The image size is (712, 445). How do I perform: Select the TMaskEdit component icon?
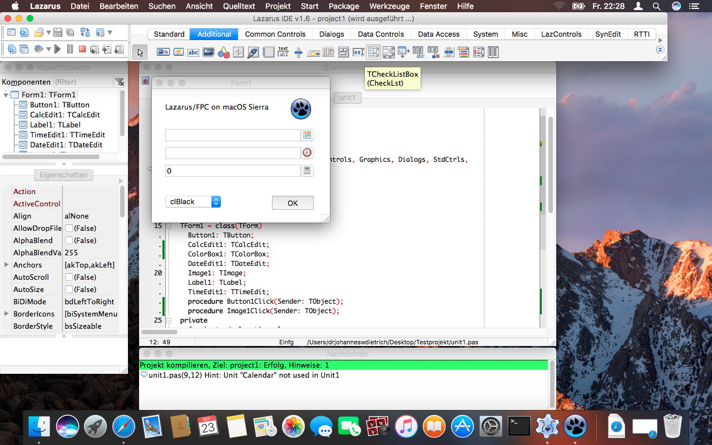[x=358, y=52]
